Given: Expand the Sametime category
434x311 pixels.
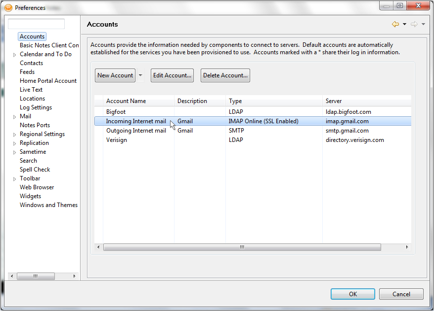Looking at the screenshot, I should (15, 151).
